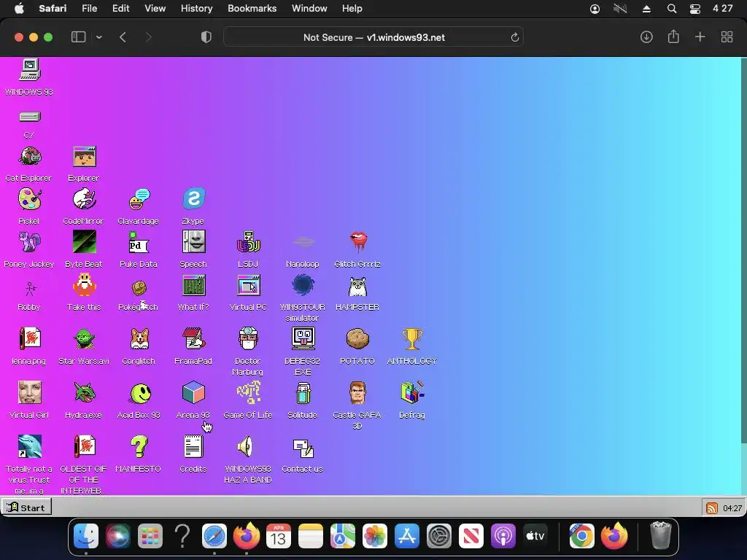Open the Contact us icon
Viewport: 747px width, 560px height.
click(303, 448)
